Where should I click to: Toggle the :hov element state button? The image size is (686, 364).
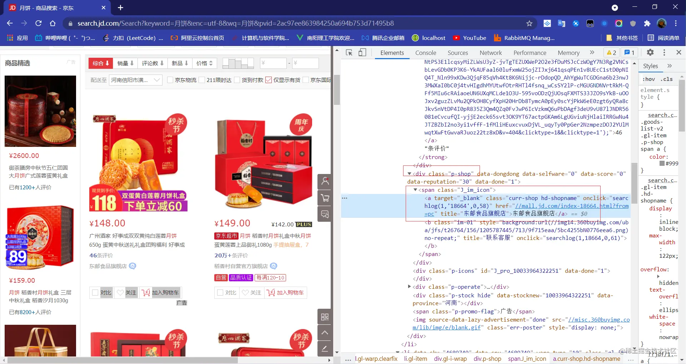click(649, 79)
